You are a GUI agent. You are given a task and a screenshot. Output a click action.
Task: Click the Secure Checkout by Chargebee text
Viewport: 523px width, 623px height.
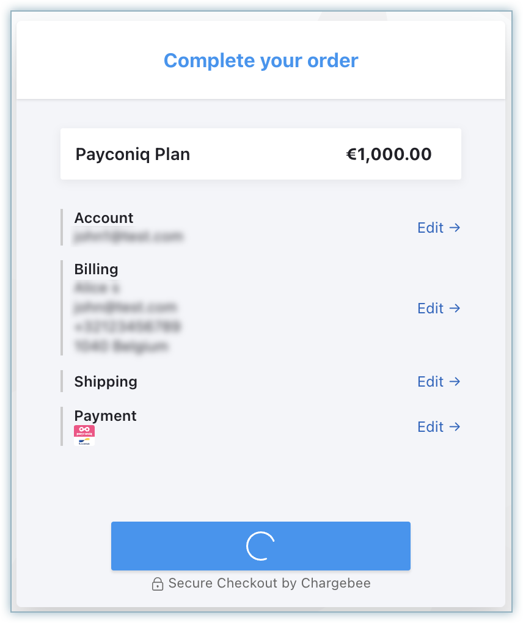[x=269, y=583]
